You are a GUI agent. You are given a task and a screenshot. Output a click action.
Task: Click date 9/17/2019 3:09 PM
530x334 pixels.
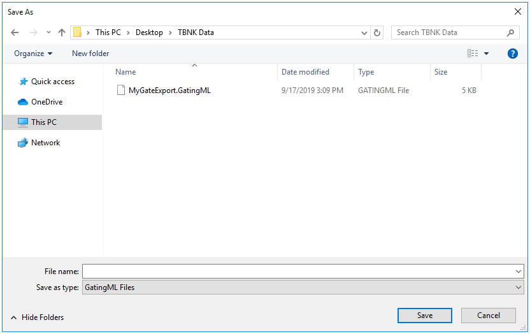point(312,91)
